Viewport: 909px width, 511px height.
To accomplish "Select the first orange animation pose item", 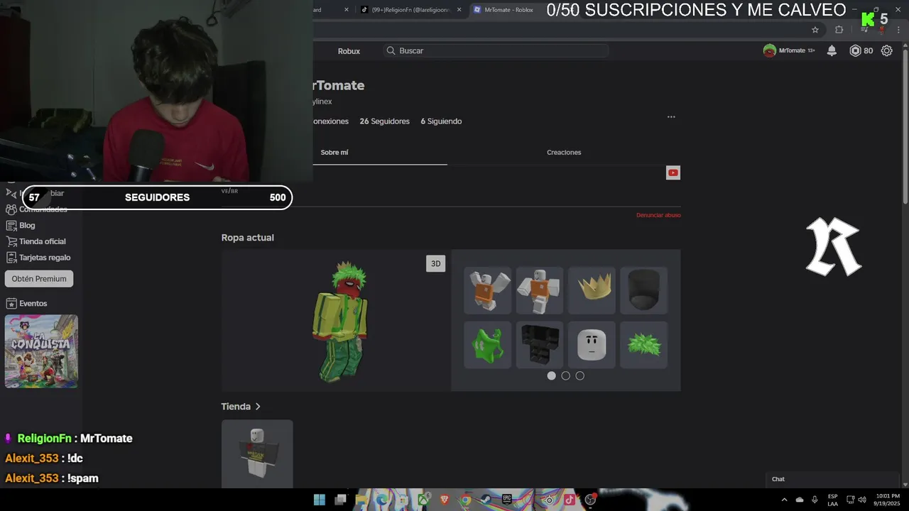I will coord(487,290).
